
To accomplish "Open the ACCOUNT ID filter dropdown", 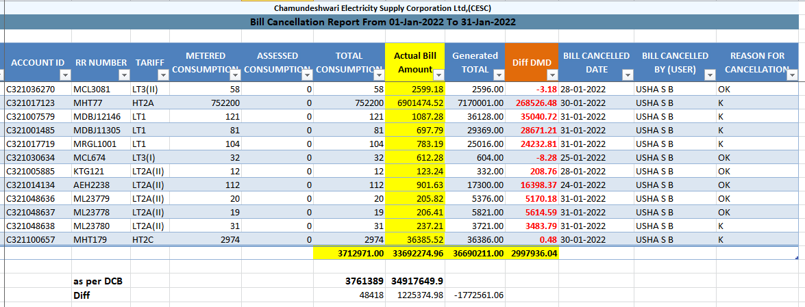I will pyautogui.click(x=65, y=75).
